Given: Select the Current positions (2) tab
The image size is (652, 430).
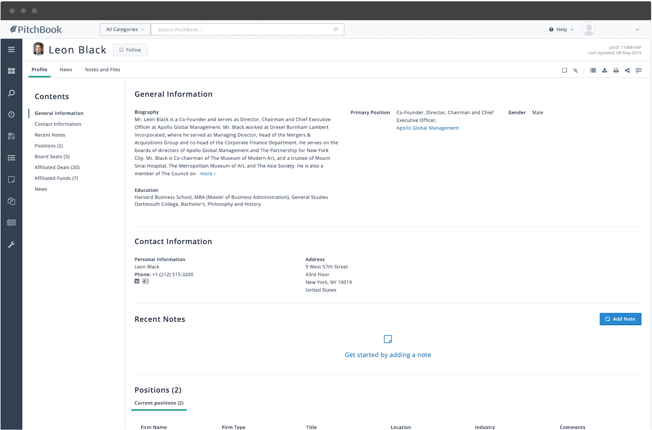Looking at the screenshot, I should (x=159, y=403).
